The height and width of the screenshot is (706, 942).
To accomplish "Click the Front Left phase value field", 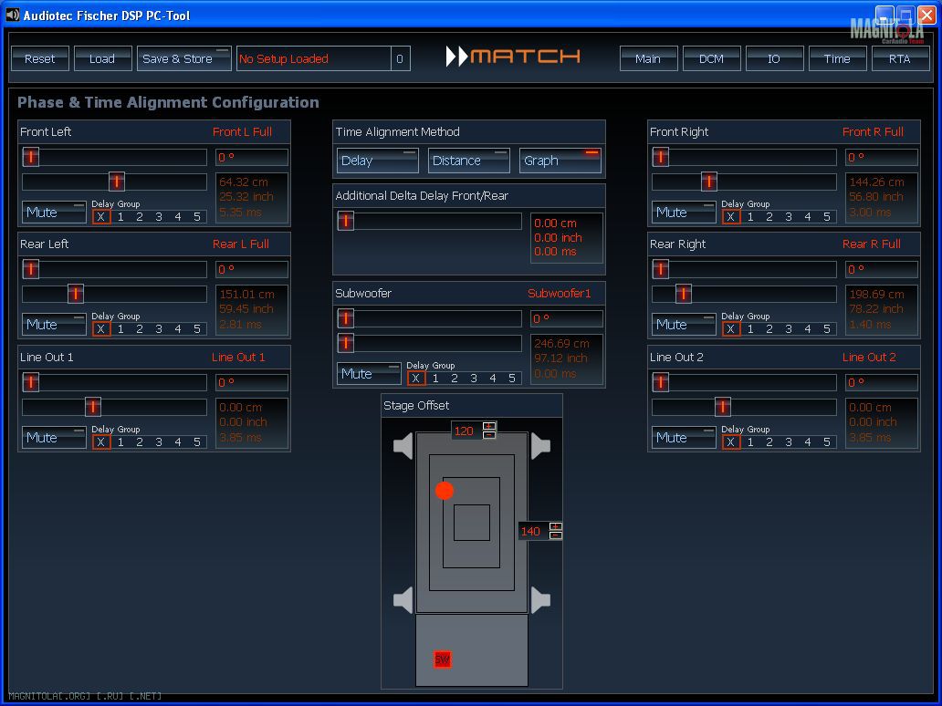I will pyautogui.click(x=252, y=157).
